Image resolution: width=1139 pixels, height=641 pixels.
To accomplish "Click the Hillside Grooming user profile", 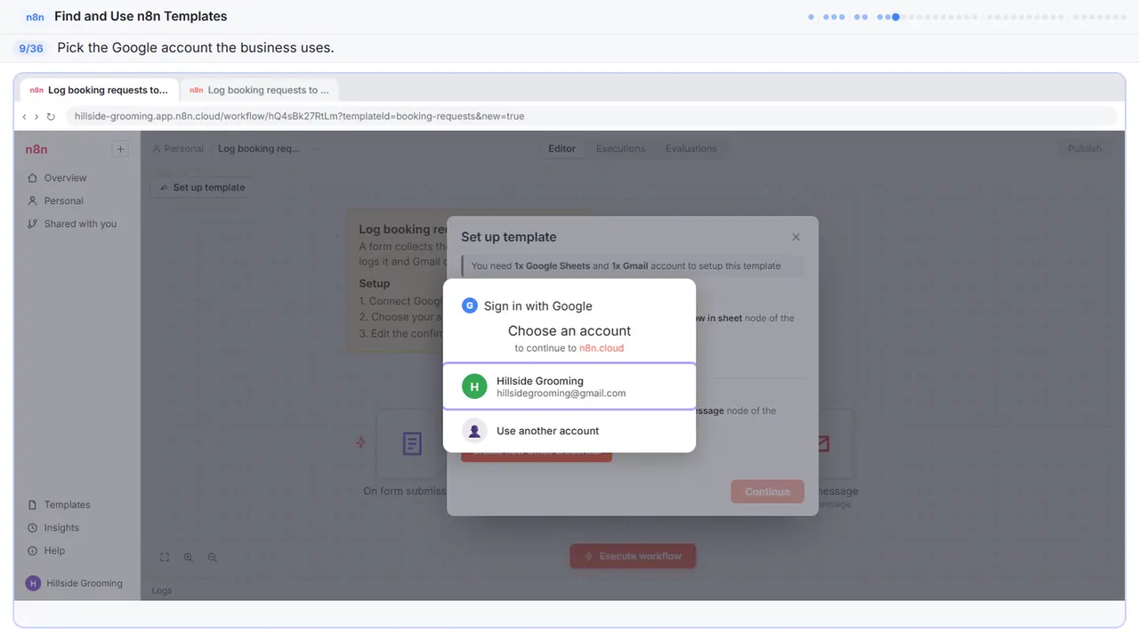I will tap(75, 583).
